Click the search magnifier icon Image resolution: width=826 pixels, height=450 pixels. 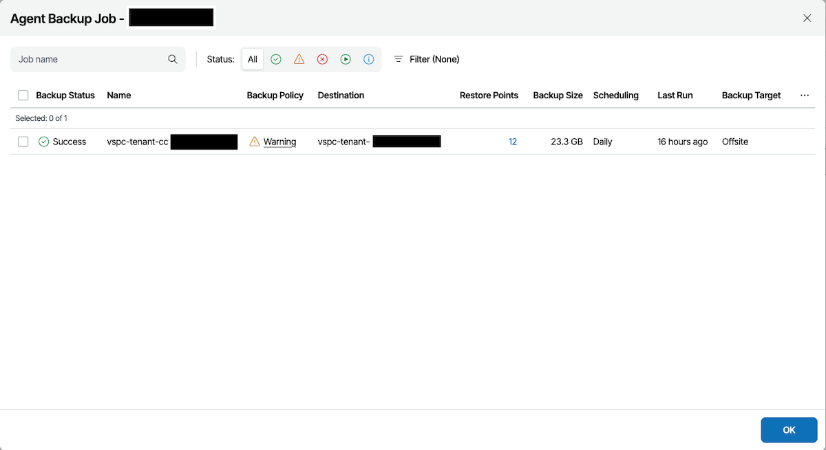[x=173, y=60]
